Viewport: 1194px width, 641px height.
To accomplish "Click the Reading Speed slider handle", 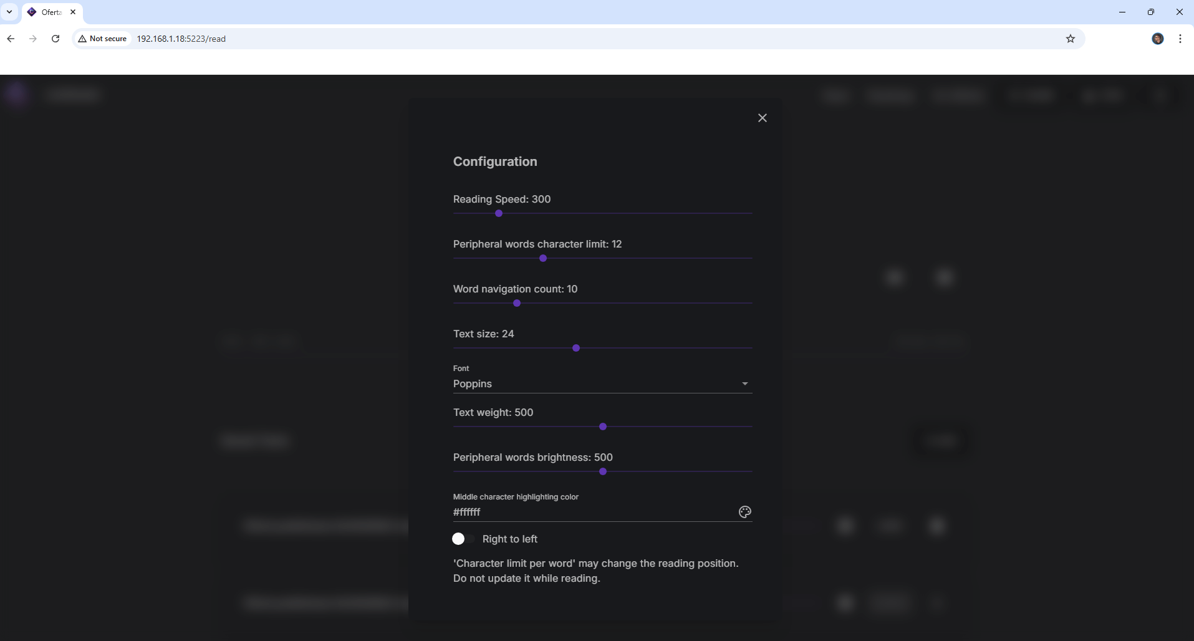I will pyautogui.click(x=499, y=213).
